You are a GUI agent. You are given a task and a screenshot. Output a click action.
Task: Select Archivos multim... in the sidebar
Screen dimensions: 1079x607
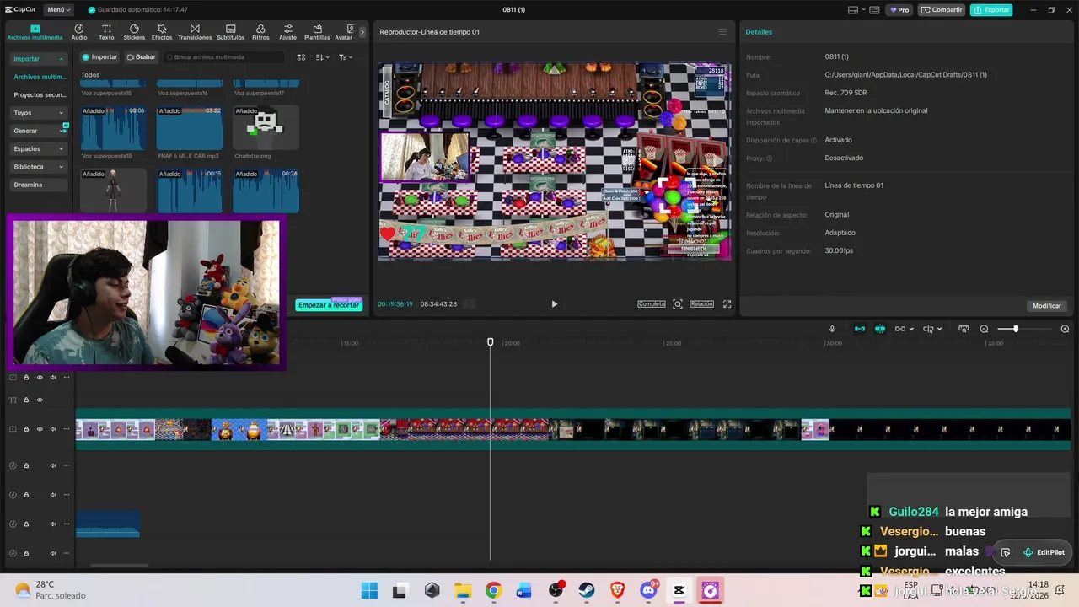point(40,77)
